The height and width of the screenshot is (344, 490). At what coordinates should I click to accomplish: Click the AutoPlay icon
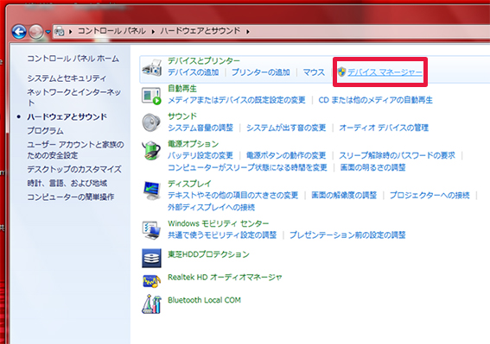tap(151, 96)
